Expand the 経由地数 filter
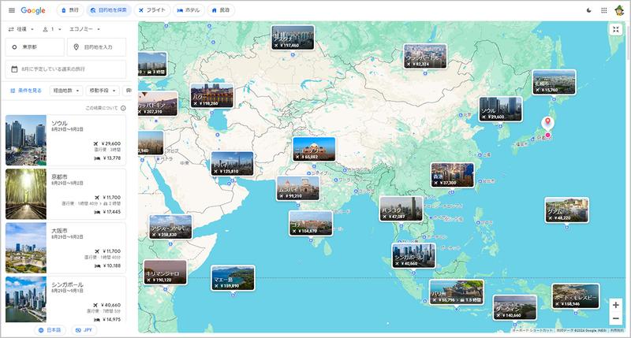631x338 pixels. [66, 91]
